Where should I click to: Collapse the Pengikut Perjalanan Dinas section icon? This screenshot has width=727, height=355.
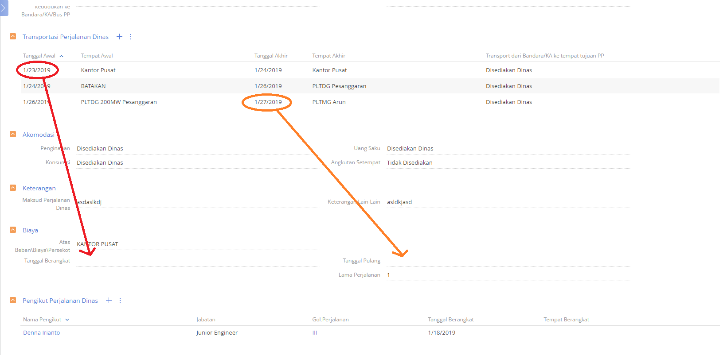(13, 300)
